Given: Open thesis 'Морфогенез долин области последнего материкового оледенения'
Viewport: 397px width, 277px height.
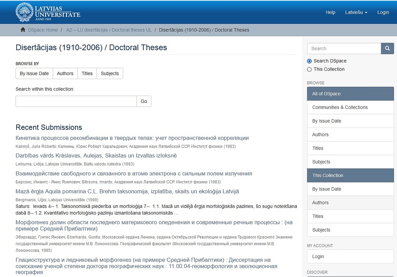Looking at the screenshot, I should point(154,225).
